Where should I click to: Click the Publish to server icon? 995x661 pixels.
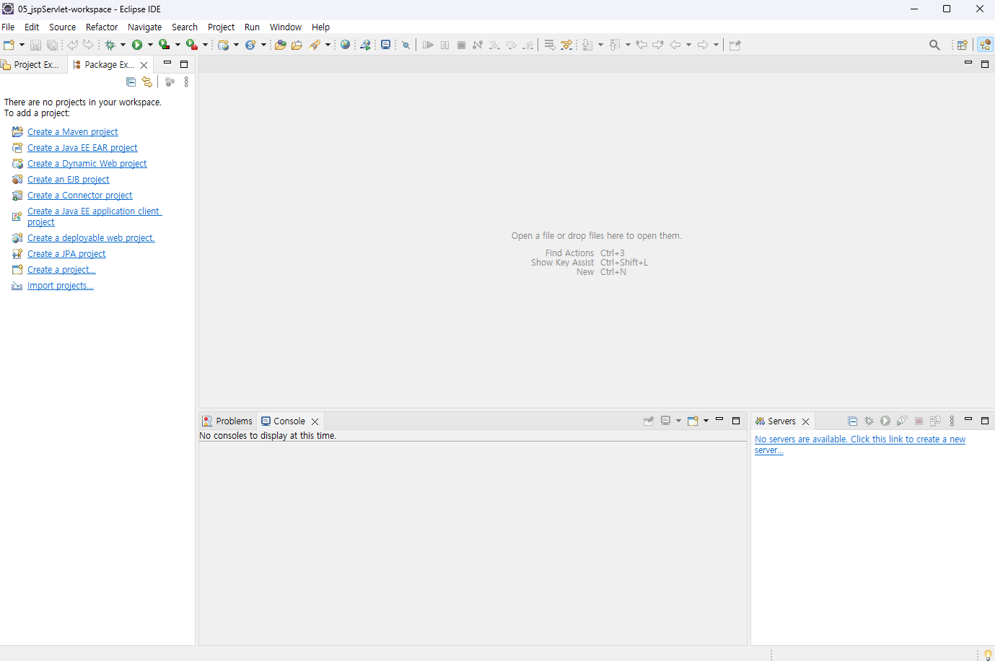click(x=935, y=421)
